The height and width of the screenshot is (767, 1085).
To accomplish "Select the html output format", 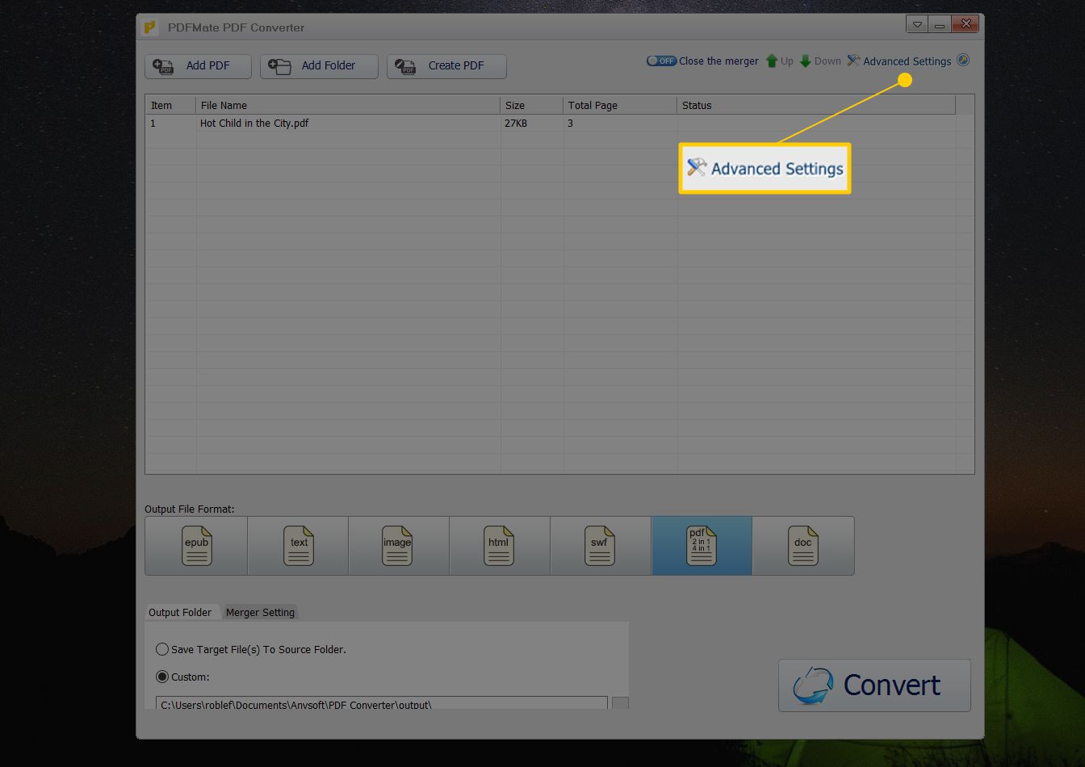I will 499,546.
